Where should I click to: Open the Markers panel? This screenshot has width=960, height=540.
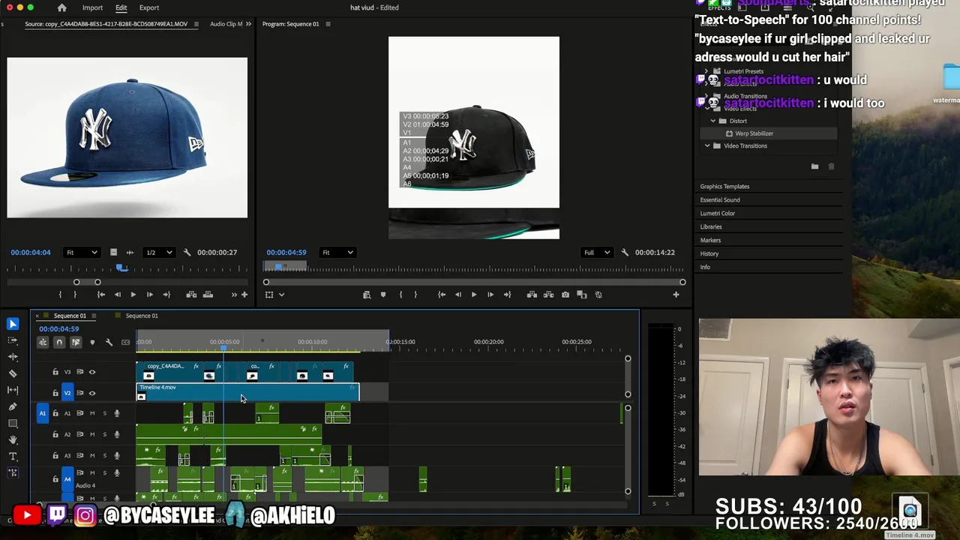710,241
